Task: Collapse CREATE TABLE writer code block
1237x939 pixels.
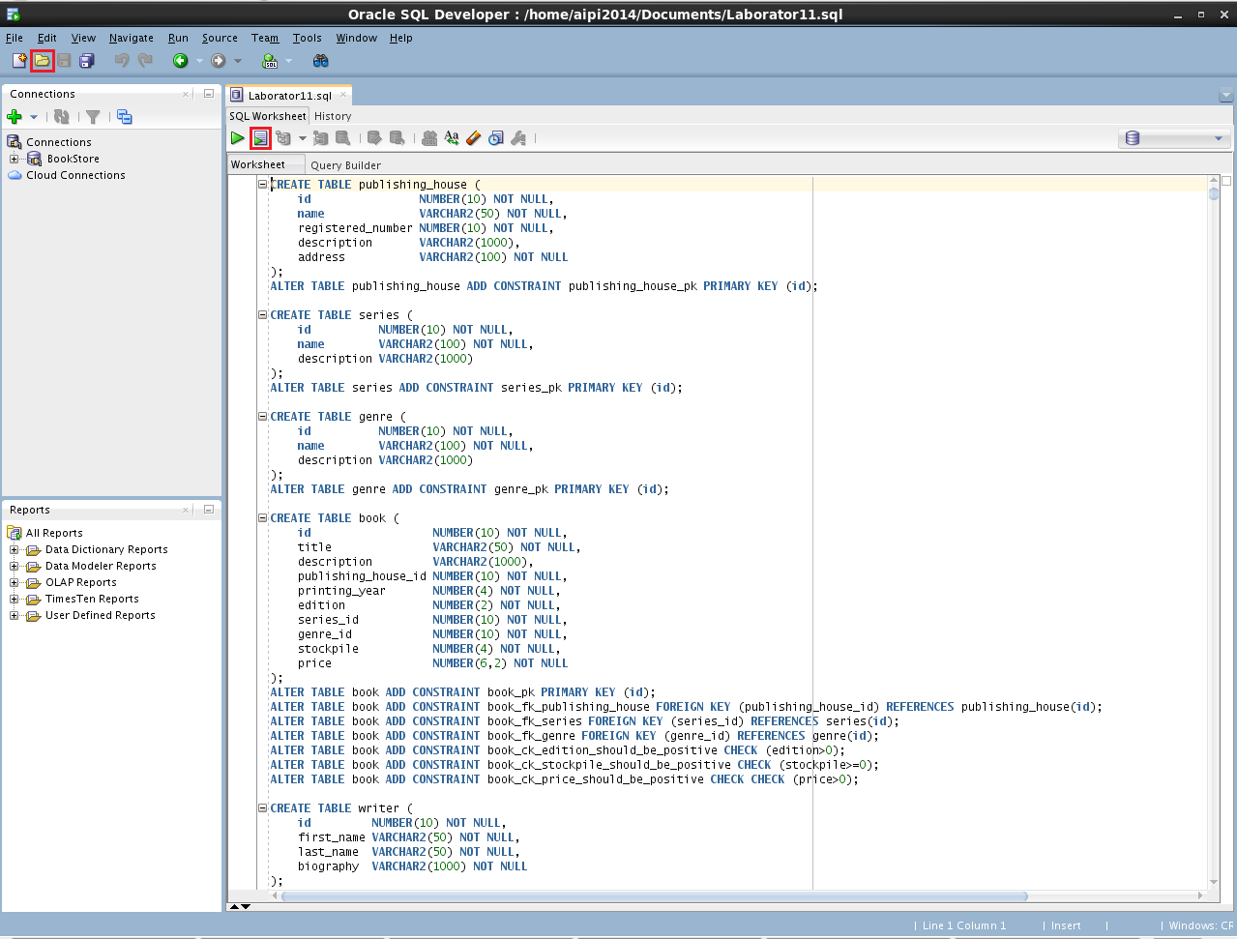Action: coord(262,807)
